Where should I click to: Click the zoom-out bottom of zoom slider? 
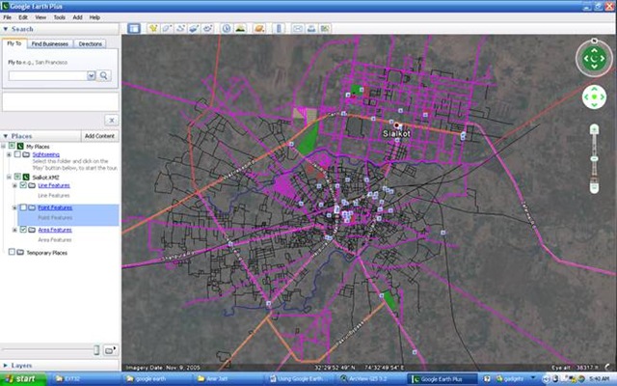coord(594,186)
